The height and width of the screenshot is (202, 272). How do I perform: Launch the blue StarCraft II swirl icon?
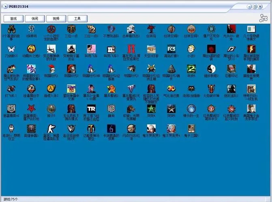click(191, 109)
